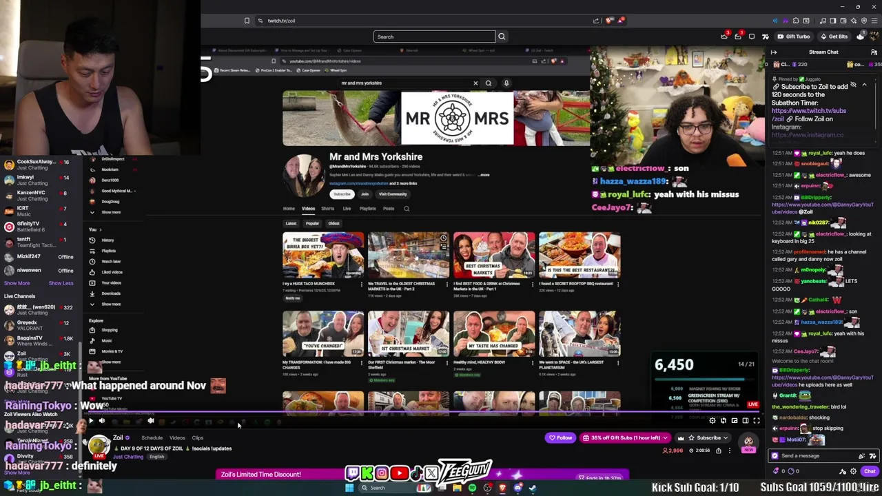Bookmark the page via browser bookmark icon
This screenshot has width=882, height=496.
247,21
